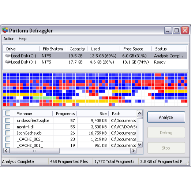Click the 9,408 KB size cell
Viewport: 191px width, 191px height.
99,120
